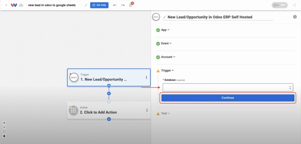301x144 pixels.
Task: Toggle the workflow ON/OFF switch
Action: [x=280, y=5]
